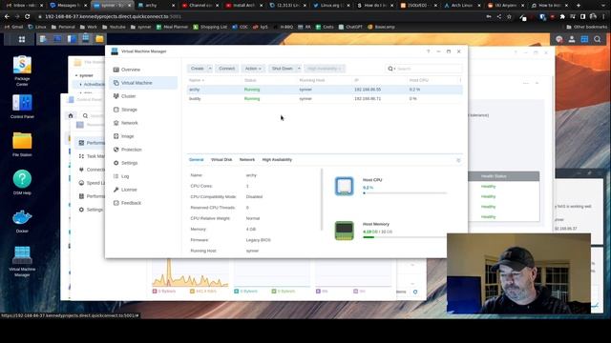Click the Host Memory icon
This screenshot has height=343, width=611.
pyautogui.click(x=344, y=231)
